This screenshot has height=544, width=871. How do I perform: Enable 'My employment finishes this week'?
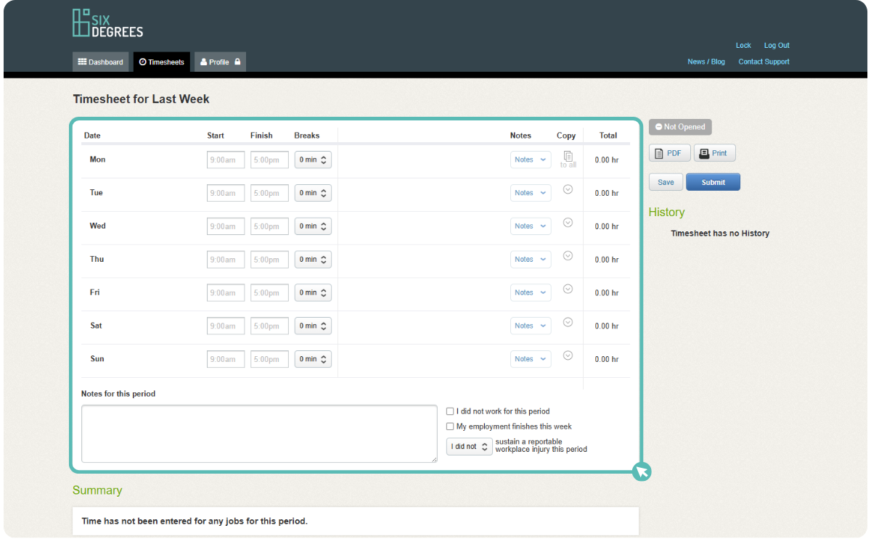click(x=450, y=426)
